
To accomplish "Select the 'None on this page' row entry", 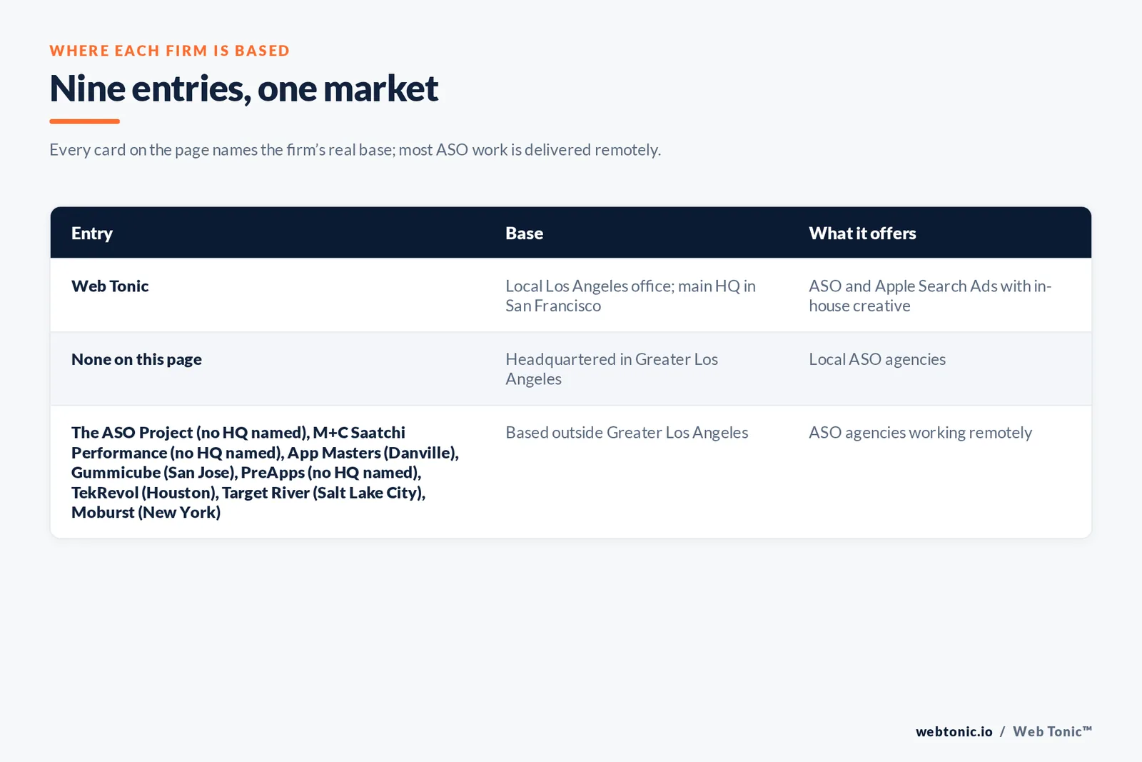I will (136, 360).
